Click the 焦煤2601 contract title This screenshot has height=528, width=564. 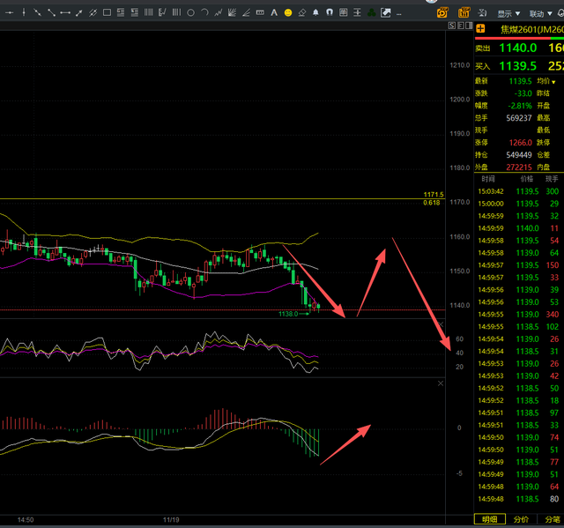[x=532, y=29]
